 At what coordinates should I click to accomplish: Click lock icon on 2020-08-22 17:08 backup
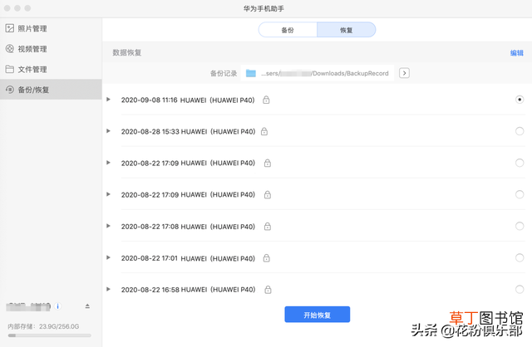tap(268, 226)
